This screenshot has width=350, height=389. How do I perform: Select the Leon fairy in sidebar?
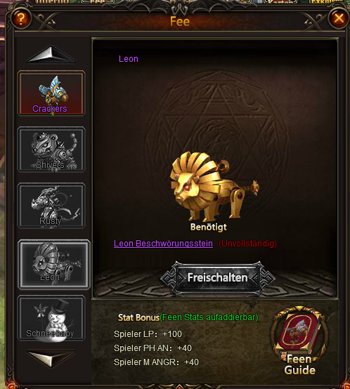(x=53, y=264)
